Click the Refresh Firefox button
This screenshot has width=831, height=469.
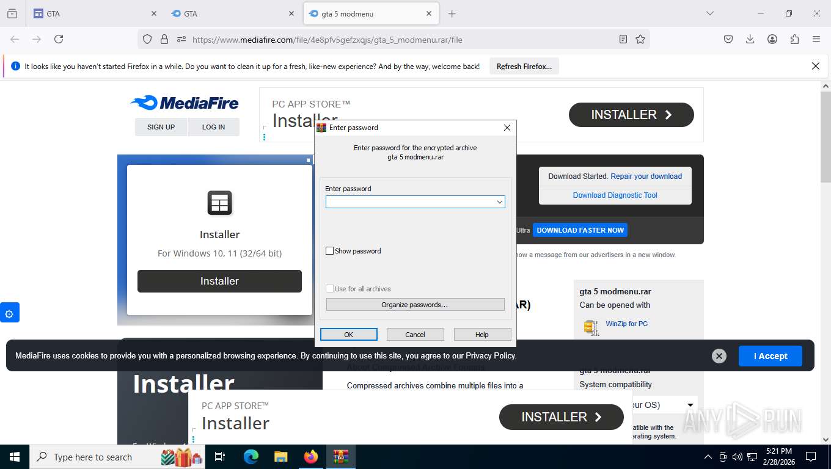coord(524,67)
